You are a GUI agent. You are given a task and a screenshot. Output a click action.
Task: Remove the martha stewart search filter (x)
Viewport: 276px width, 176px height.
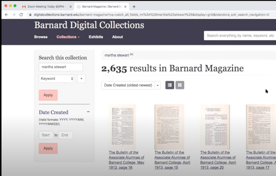pos(132,54)
